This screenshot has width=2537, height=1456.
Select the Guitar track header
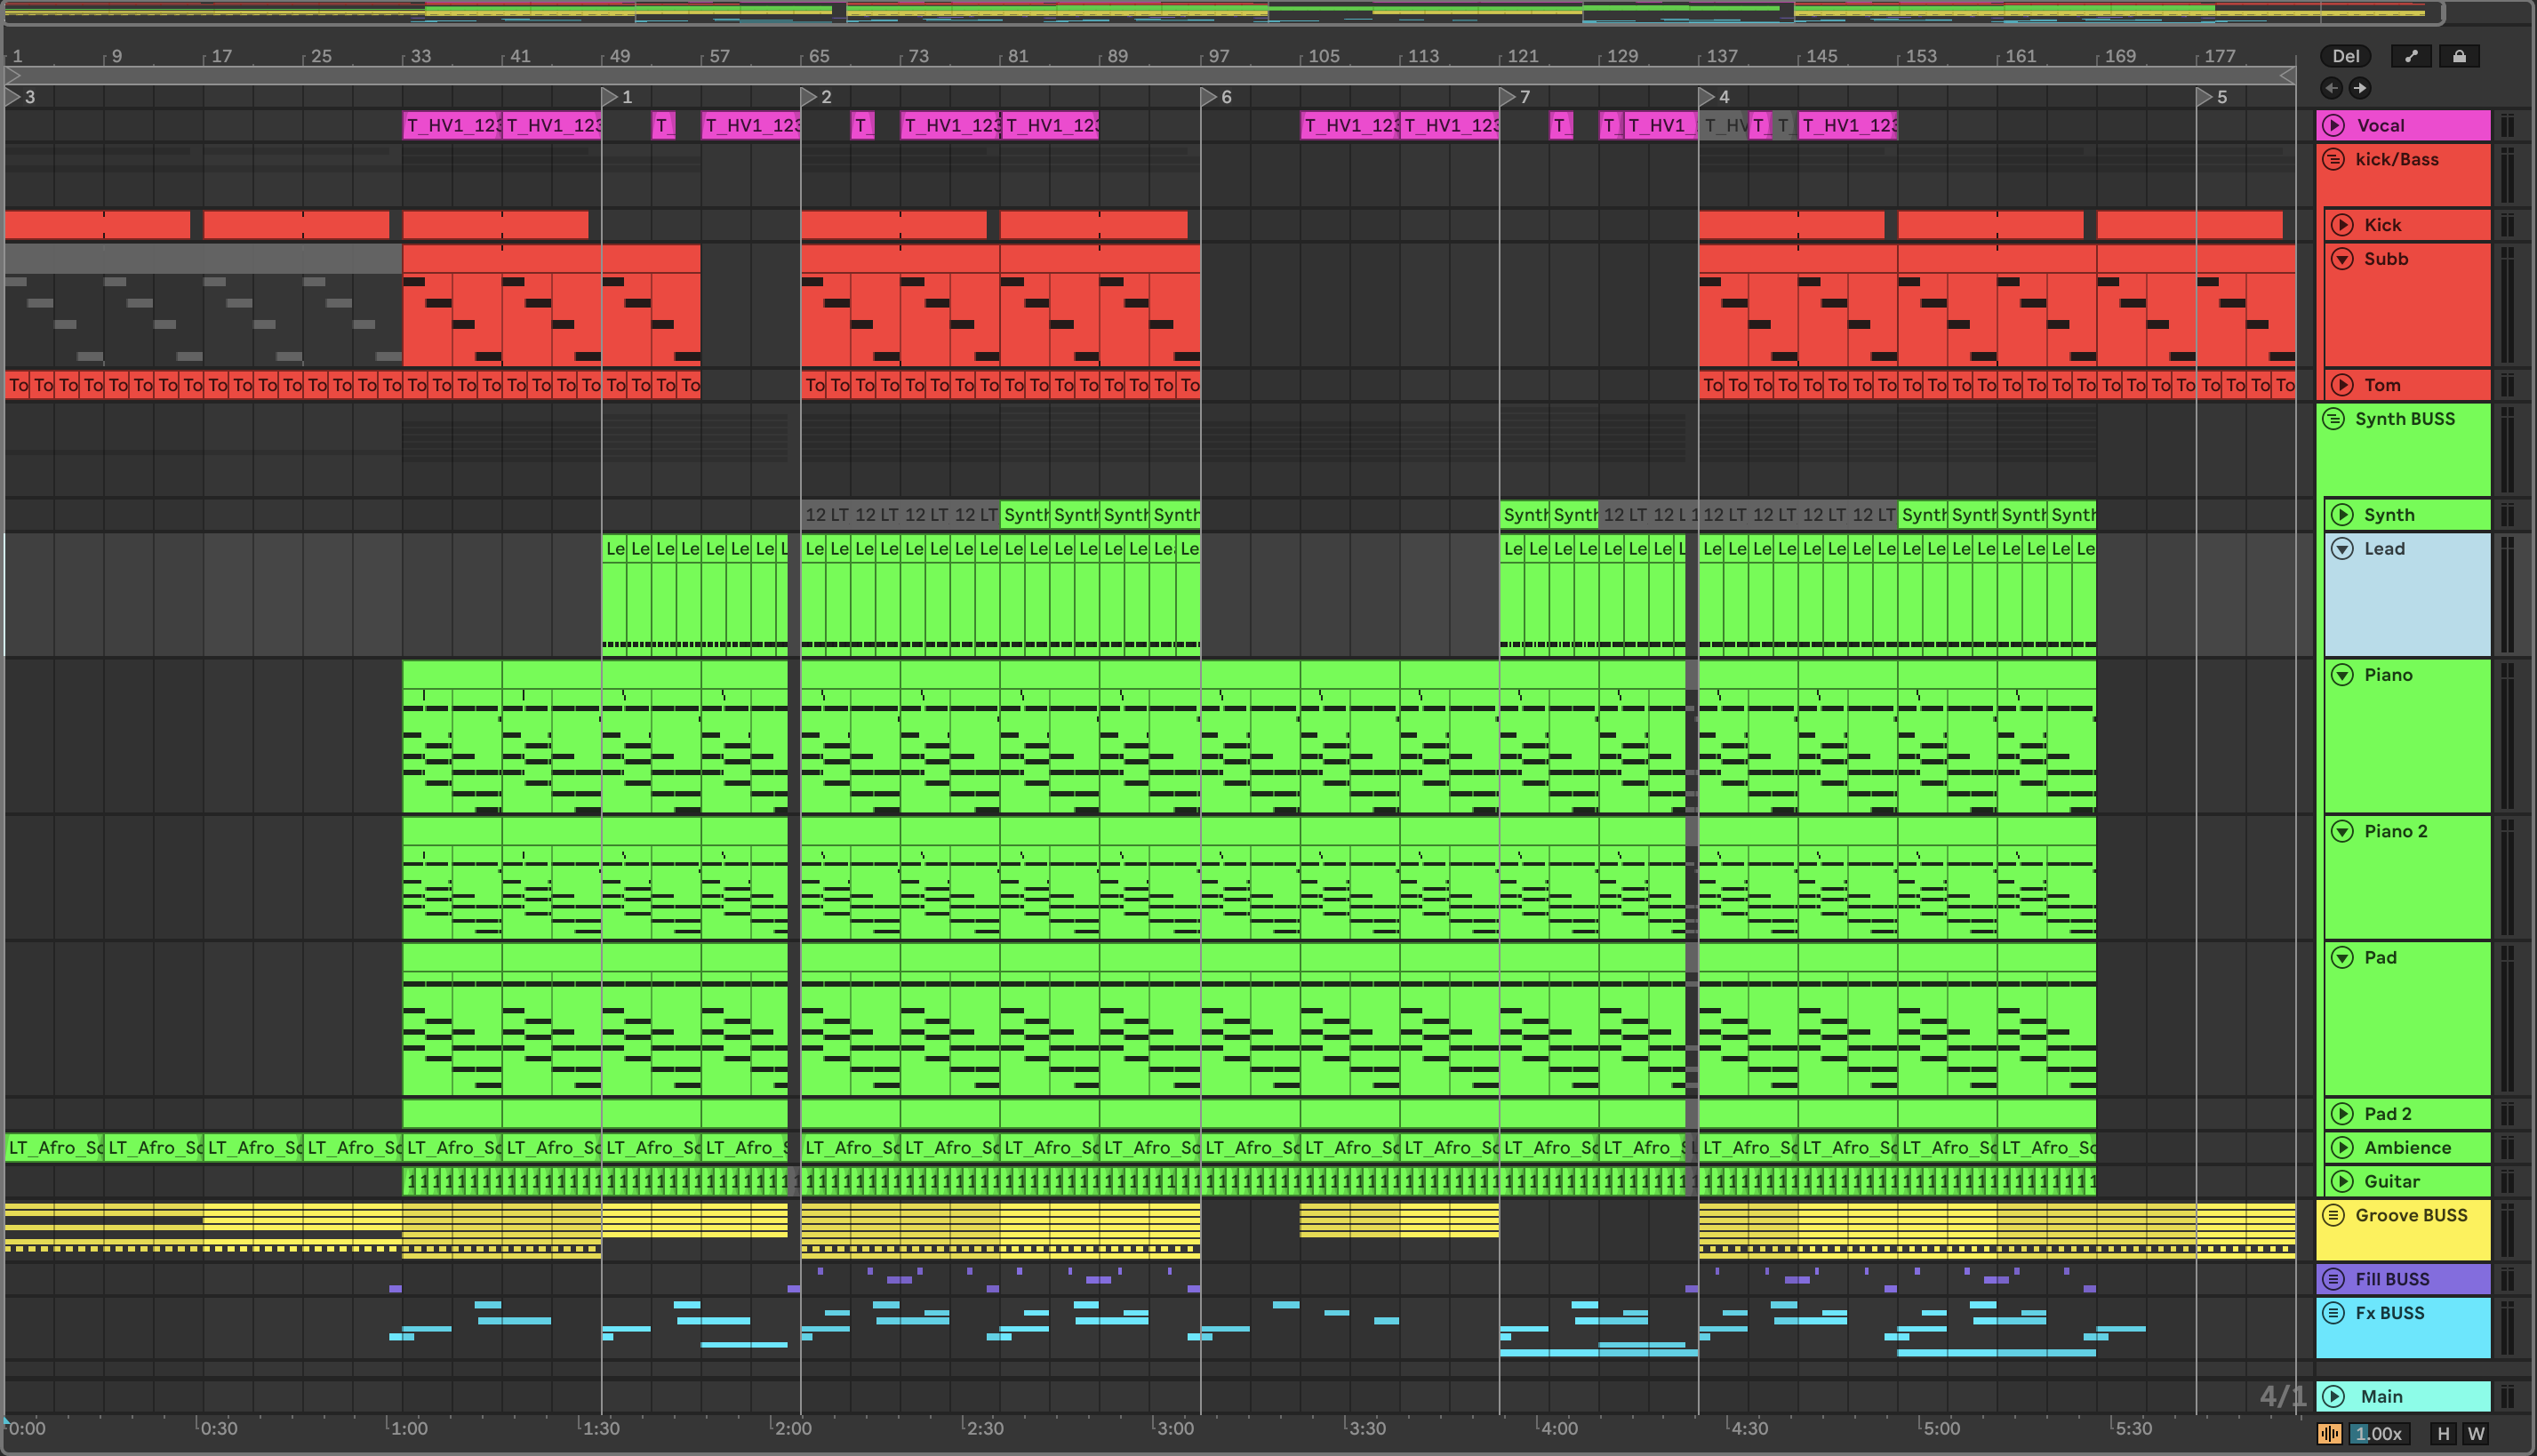(x=2391, y=1181)
